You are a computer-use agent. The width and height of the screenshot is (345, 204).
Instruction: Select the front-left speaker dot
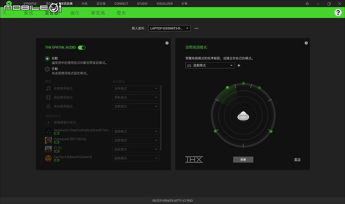click(227, 88)
